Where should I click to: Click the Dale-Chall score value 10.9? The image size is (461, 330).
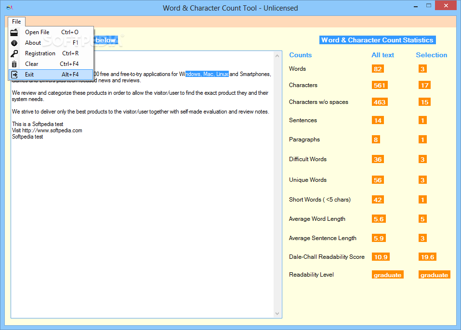point(381,257)
